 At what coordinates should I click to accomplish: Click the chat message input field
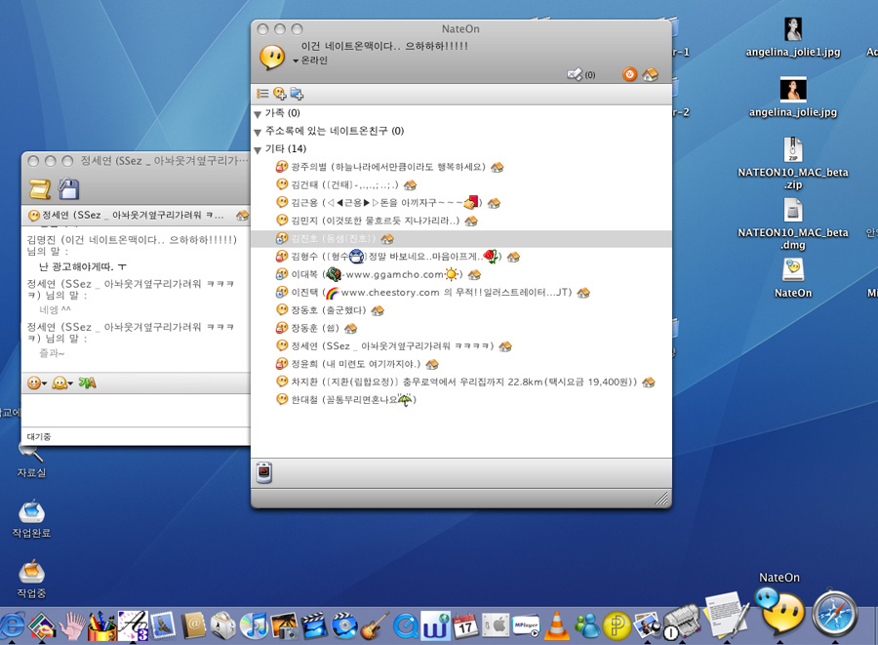pos(135,410)
